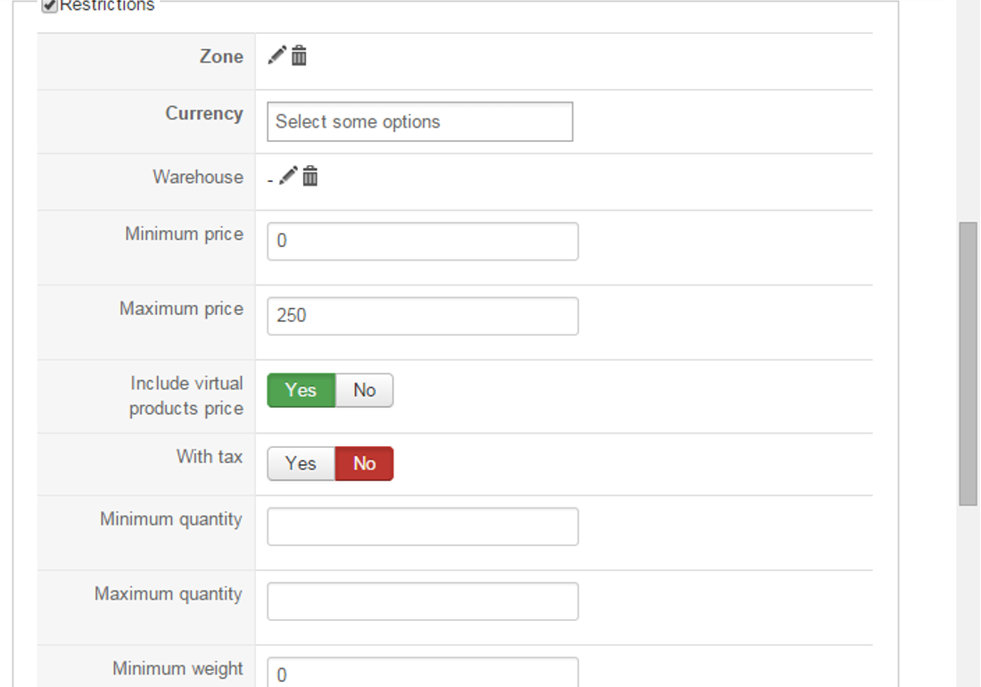
Task: Click the Zone label
Action: (221, 56)
